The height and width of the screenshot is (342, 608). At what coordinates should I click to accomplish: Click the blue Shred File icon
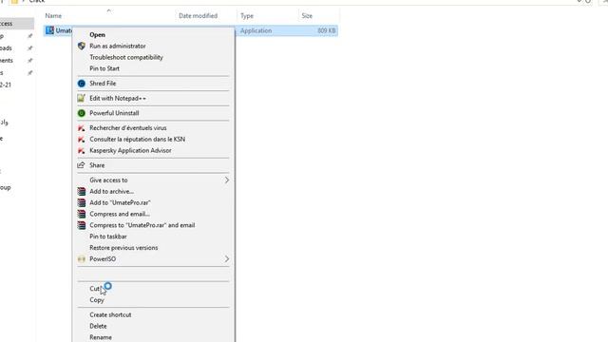coord(82,84)
